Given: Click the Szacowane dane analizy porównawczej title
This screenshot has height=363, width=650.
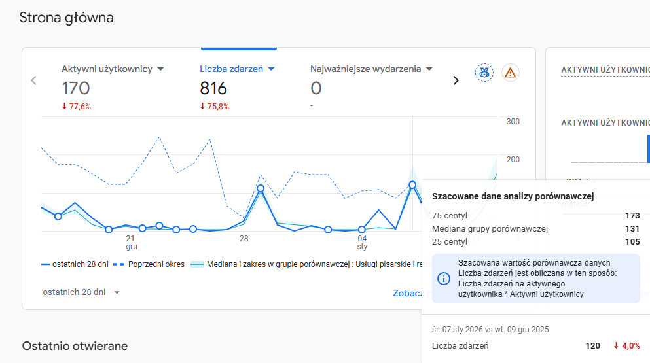Looking at the screenshot, I should click(513, 196).
